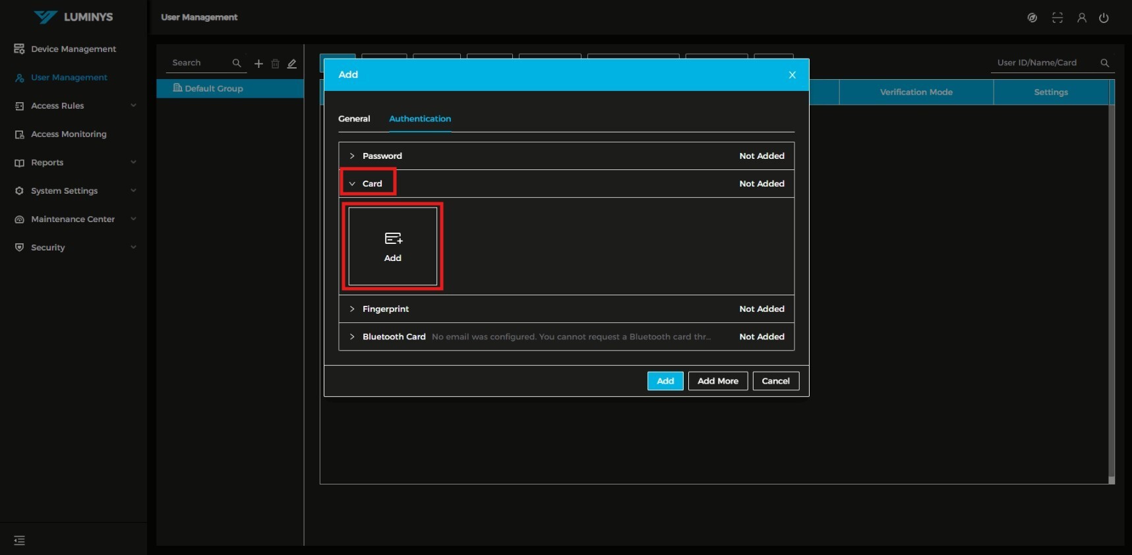Switch to the General tab
Image resolution: width=1132 pixels, height=555 pixels.
(354, 119)
